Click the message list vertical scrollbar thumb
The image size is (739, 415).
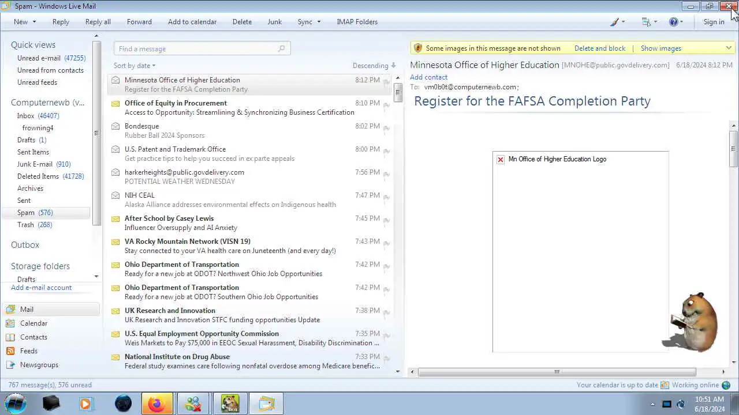pyautogui.click(x=398, y=93)
